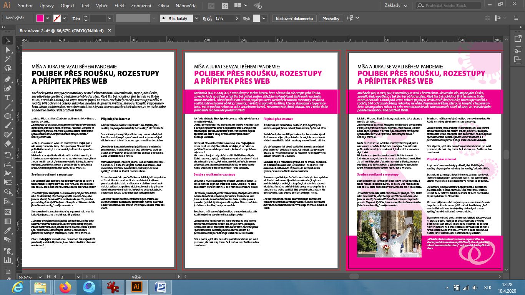Select the Direct Selection tool
The image size is (525, 295).
(x=7, y=50)
